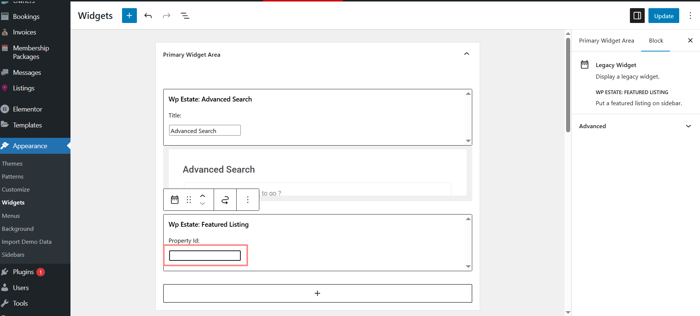Image resolution: width=700 pixels, height=316 pixels.
Task: Close the settings sidebar with X
Action: pyautogui.click(x=690, y=40)
